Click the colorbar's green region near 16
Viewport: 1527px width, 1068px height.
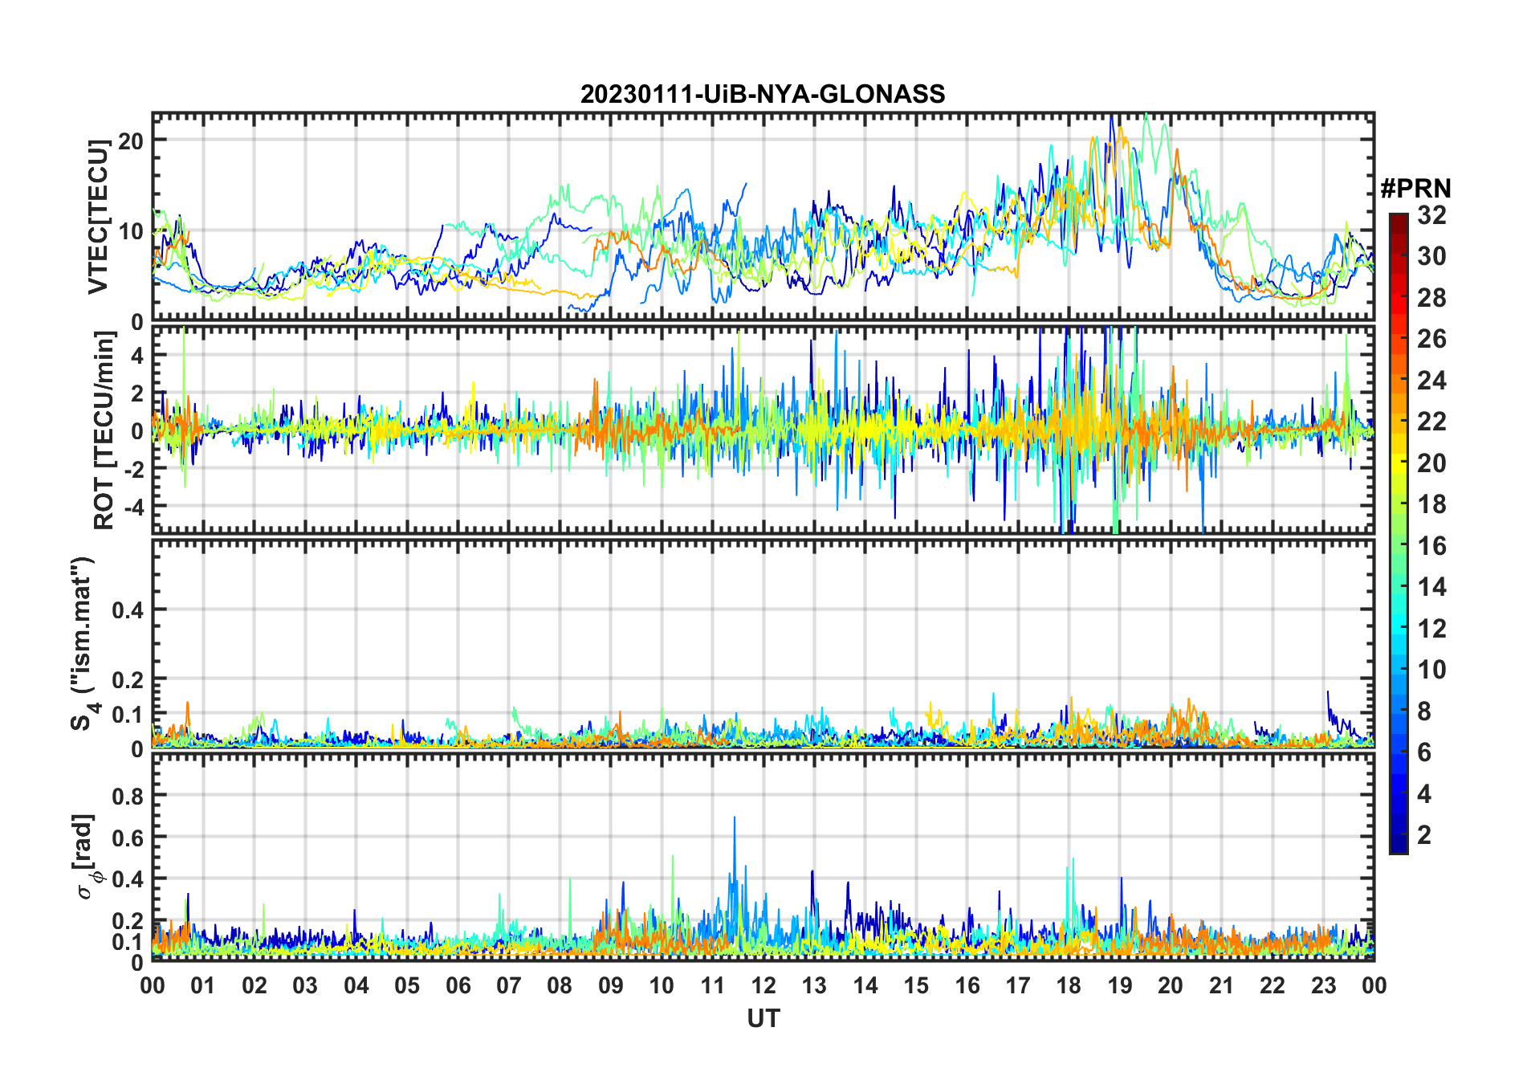[x=1399, y=546]
